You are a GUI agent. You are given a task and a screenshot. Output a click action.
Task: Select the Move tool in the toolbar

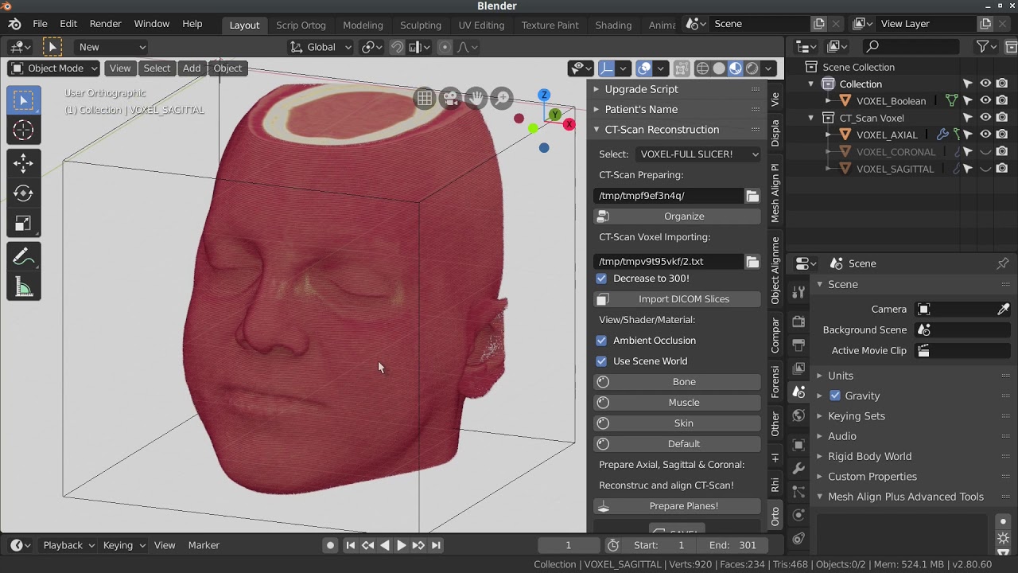23,163
